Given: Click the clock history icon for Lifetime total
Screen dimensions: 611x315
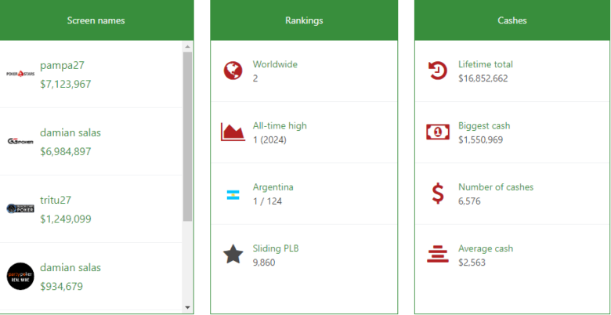Looking at the screenshot, I should click(438, 71).
